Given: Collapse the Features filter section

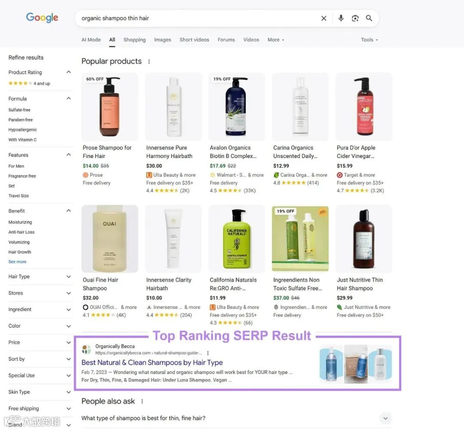Looking at the screenshot, I should click(68, 154).
